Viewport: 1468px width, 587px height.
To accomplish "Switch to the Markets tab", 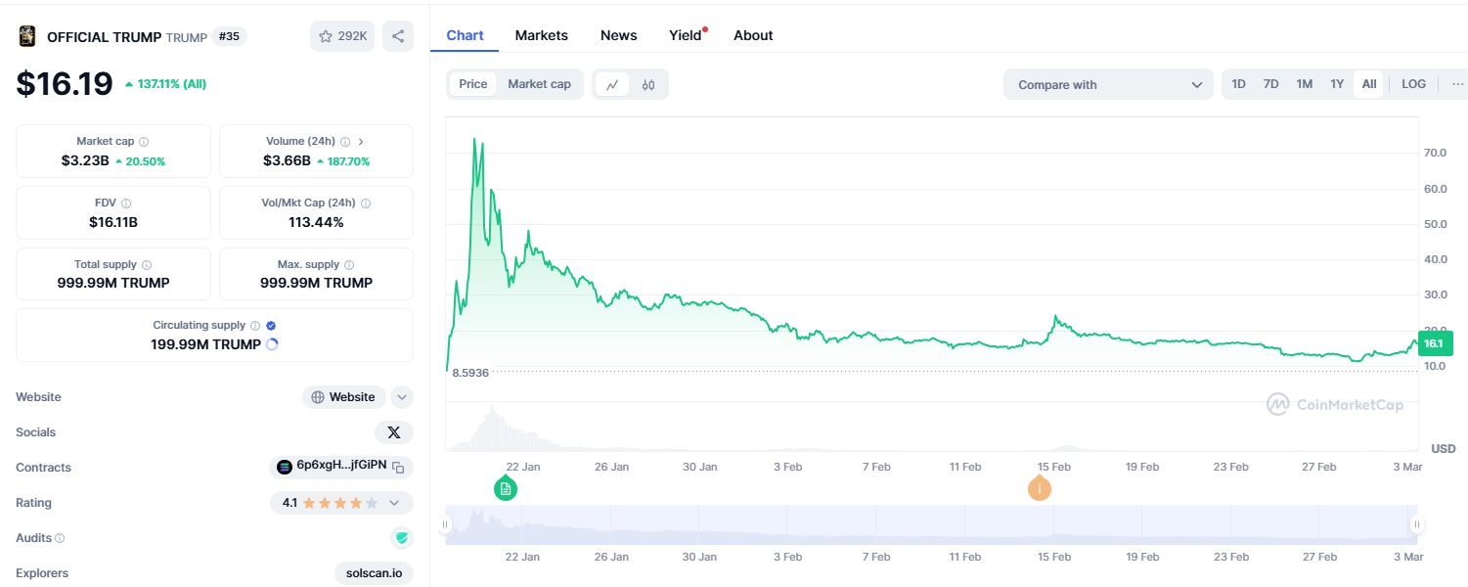I will 542,35.
